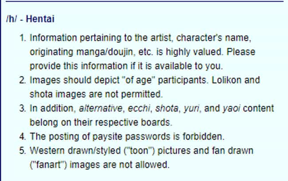Click the horizontal divider line at top
288x181 pixels.
point(145,1)
